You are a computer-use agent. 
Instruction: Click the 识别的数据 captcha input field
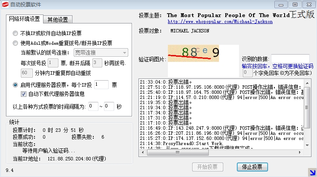(x=290, y=58)
